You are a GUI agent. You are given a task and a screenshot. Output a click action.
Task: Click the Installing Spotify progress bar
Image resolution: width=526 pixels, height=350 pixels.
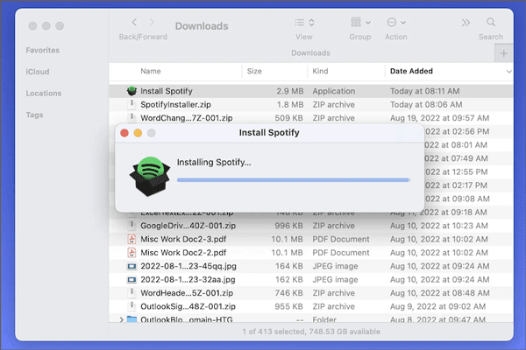click(x=293, y=179)
